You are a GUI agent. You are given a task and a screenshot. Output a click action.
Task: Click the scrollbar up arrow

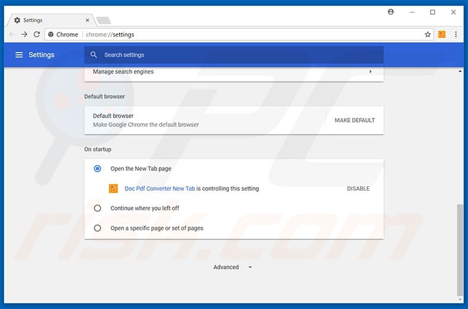(x=460, y=71)
